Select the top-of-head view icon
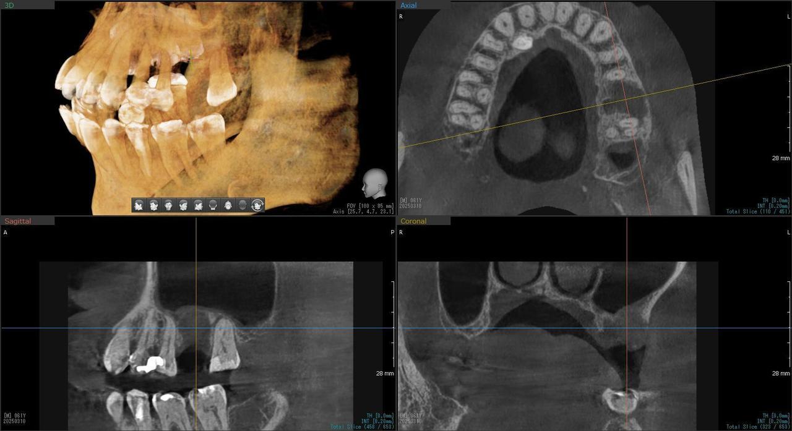The height and width of the screenshot is (431, 792). point(228,205)
